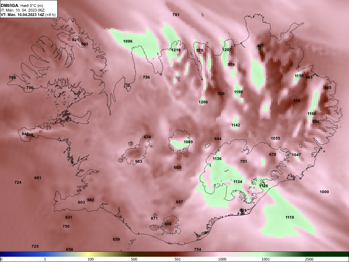This screenshot has height=262, width=349.
Task: Click the map value 656
Action: coord(69,249)
